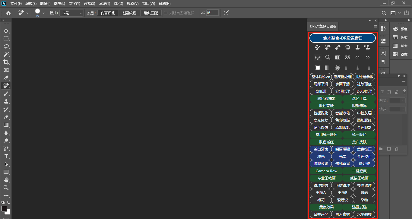
Task: Click the 磨皮批处理 button
Action: tap(343, 77)
